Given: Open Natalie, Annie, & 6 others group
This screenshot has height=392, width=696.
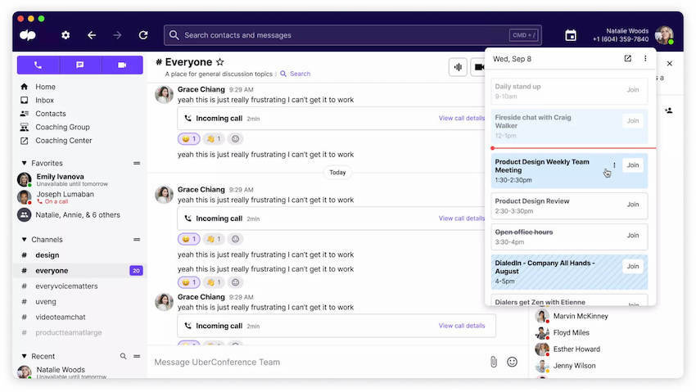Looking at the screenshot, I should tap(80, 215).
